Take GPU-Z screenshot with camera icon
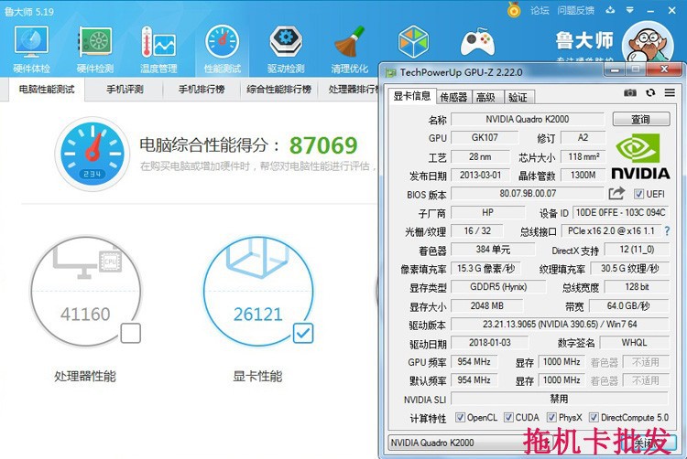The height and width of the screenshot is (459, 687). pos(630,92)
